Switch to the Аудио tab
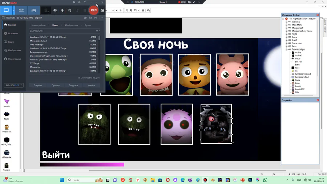 click(88, 25)
